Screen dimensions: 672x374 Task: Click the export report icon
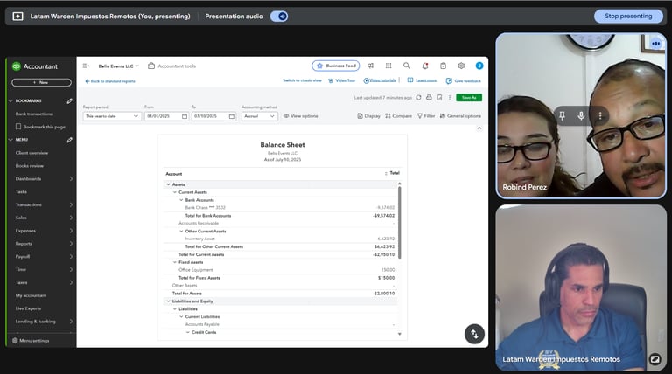point(439,98)
